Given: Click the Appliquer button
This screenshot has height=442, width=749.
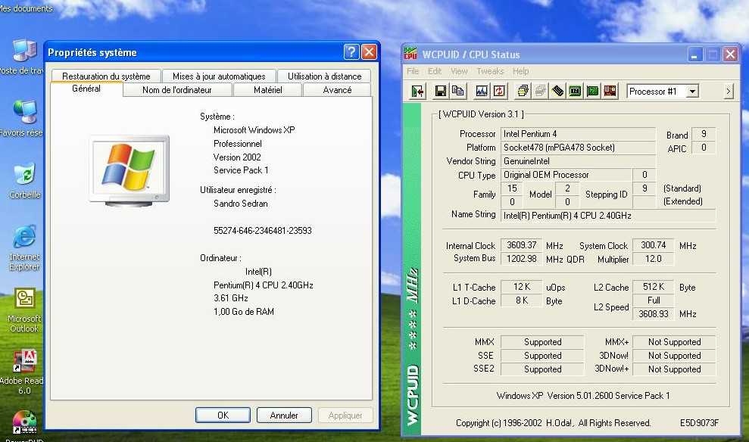Looking at the screenshot, I should pyautogui.click(x=345, y=416).
